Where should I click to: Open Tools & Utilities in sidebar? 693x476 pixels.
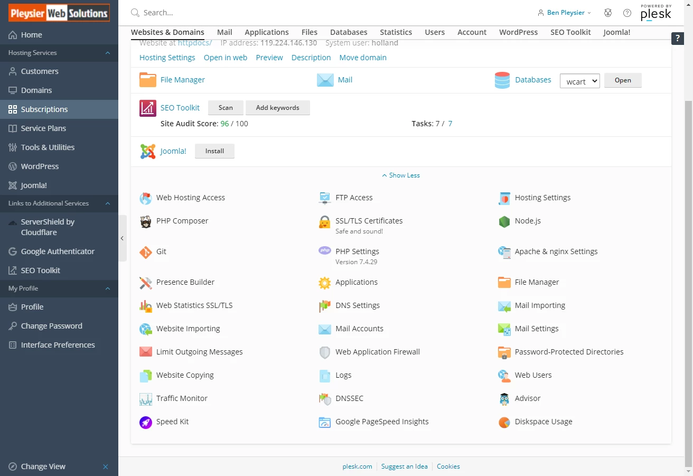tap(59, 147)
